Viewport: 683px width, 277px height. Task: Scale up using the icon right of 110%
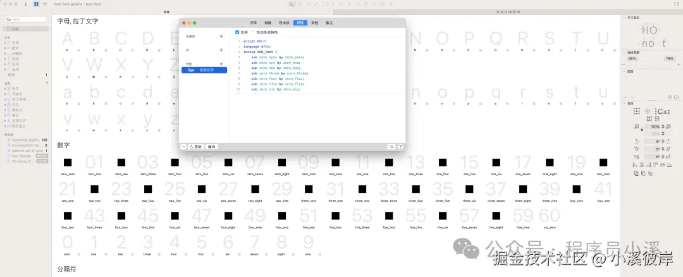coord(668,126)
